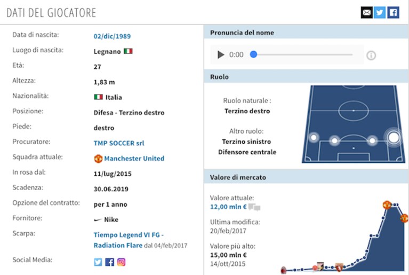
Task: Share on Facebook from header icon
Action: tap(393, 12)
